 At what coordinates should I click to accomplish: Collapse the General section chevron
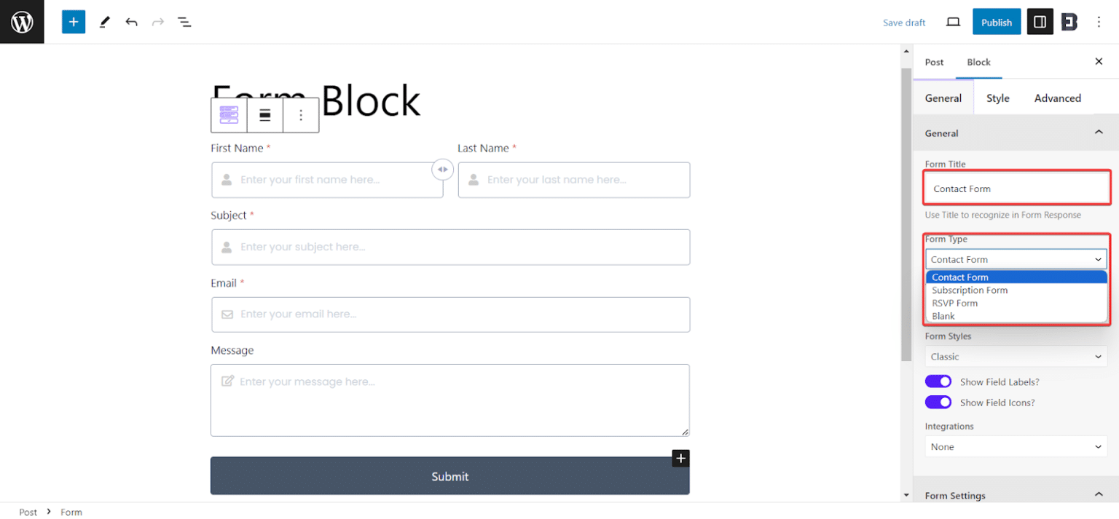pos(1099,132)
